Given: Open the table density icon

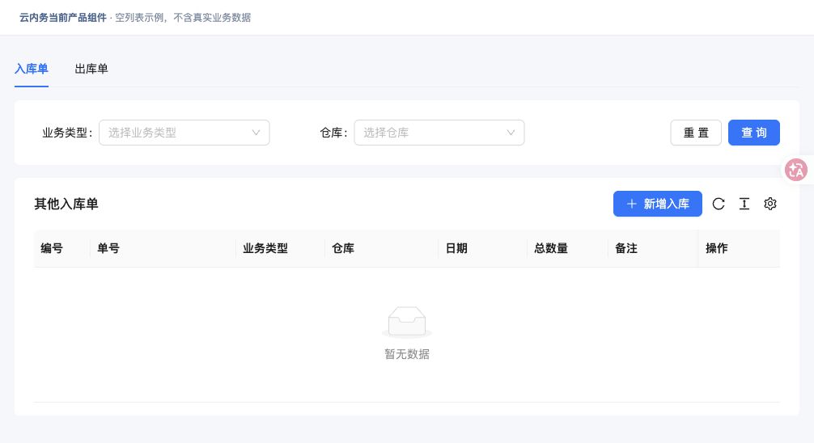Looking at the screenshot, I should pos(744,204).
